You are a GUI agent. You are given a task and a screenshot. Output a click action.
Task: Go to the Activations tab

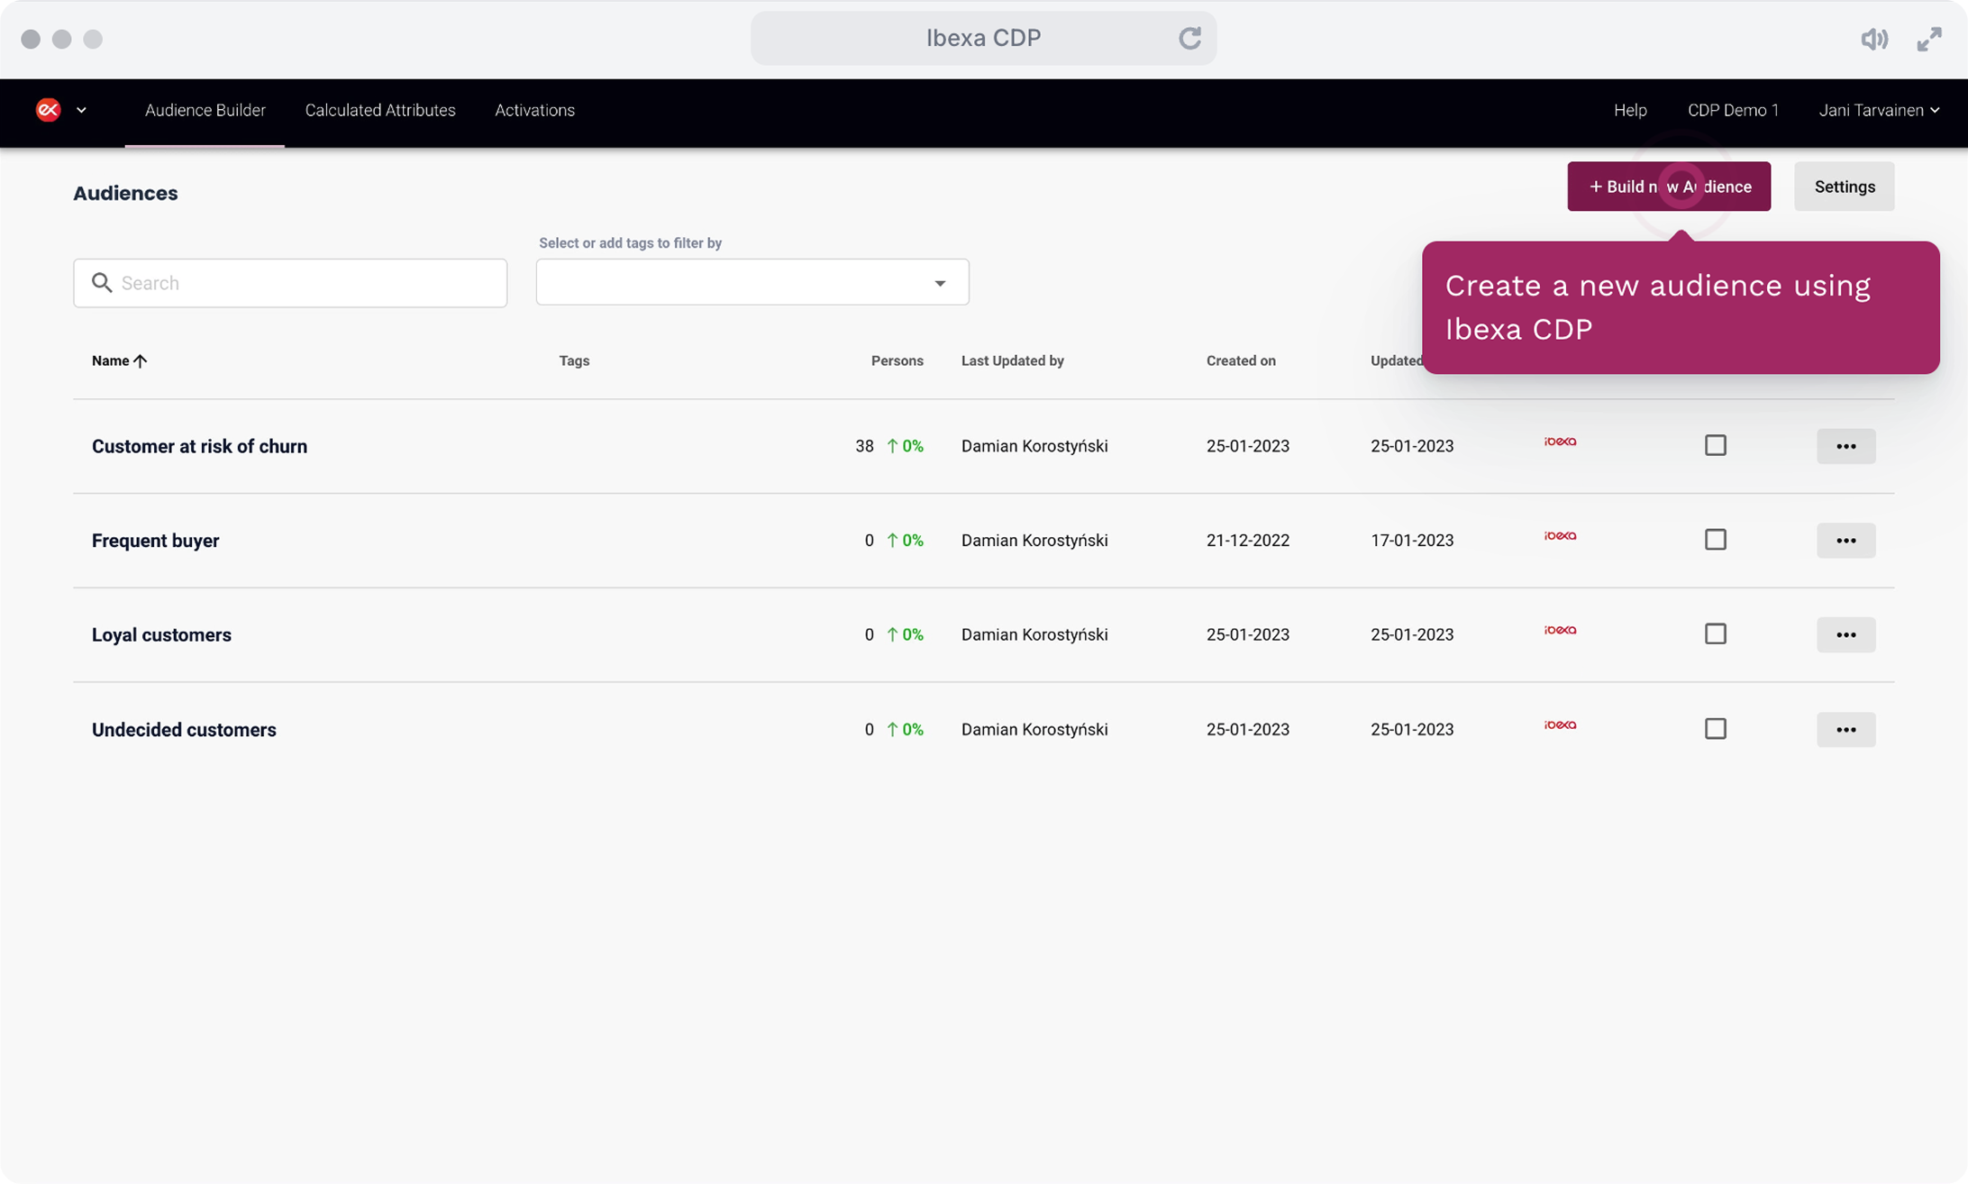(x=534, y=110)
